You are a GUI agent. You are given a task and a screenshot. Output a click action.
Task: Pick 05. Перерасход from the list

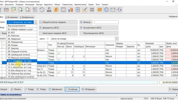coord(22,42)
